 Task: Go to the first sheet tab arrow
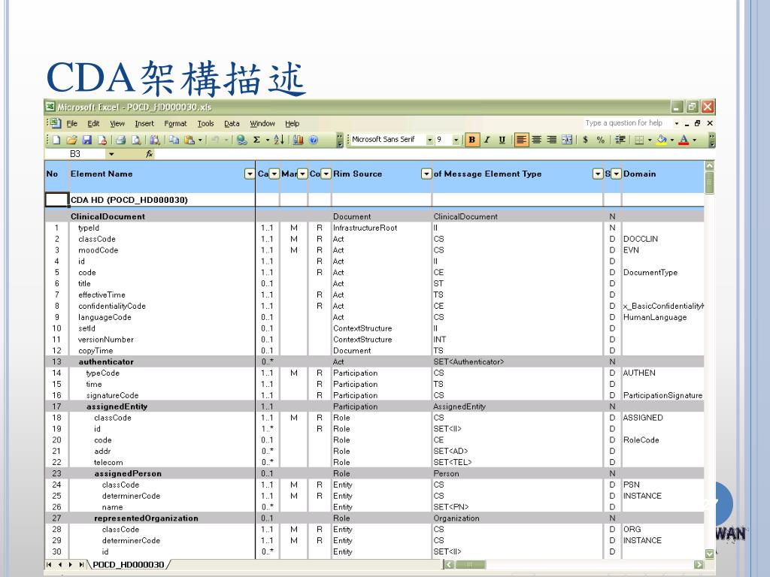(x=49, y=565)
